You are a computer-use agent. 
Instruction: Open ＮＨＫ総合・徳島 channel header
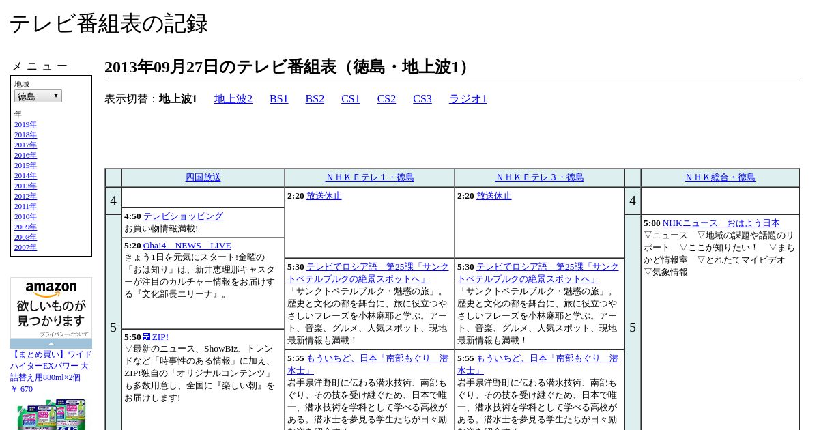pos(720,177)
